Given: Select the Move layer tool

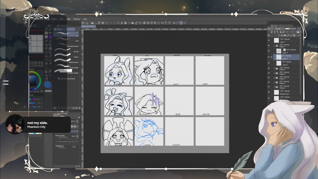Looking at the screenshot, I should tap(46, 56).
